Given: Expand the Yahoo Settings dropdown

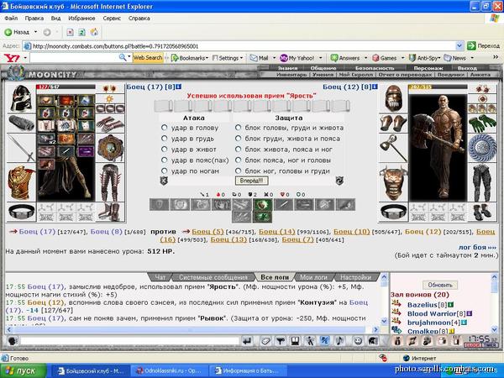Looking at the screenshot, I should [x=241, y=58].
